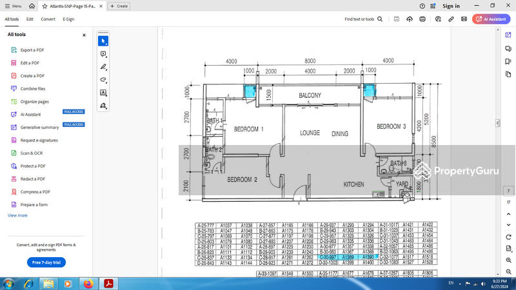Open the comments panel on right rail
516x290 pixels.
click(x=508, y=49)
